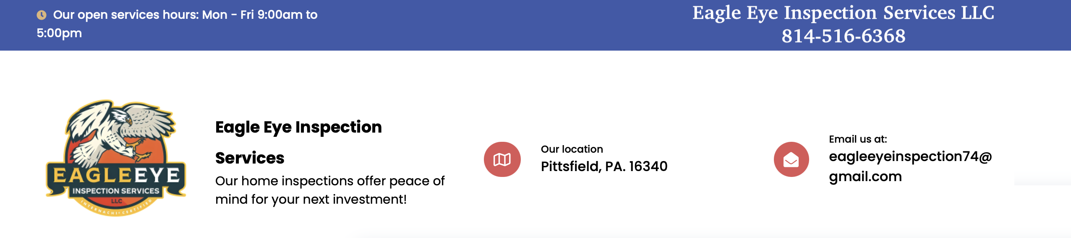Click the word Services in bold heading
This screenshot has width=1071, height=238.
(250, 158)
